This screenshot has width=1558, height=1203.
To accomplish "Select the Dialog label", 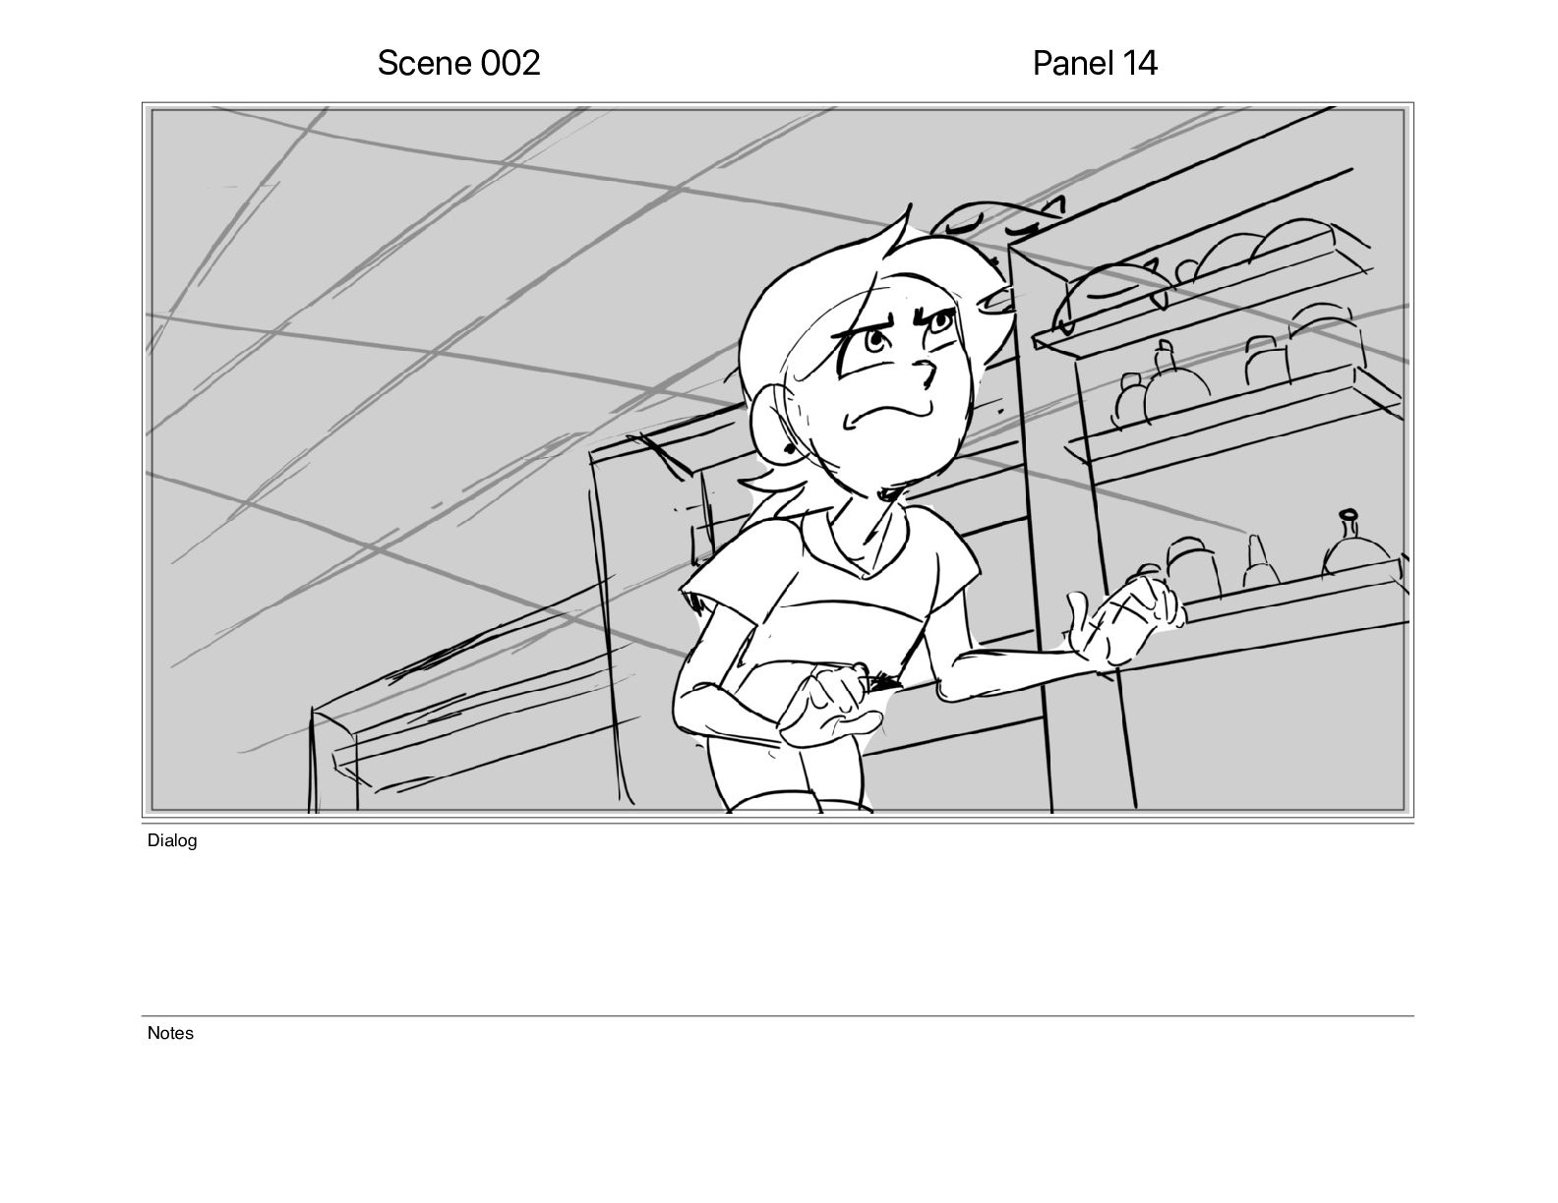I will [x=172, y=840].
